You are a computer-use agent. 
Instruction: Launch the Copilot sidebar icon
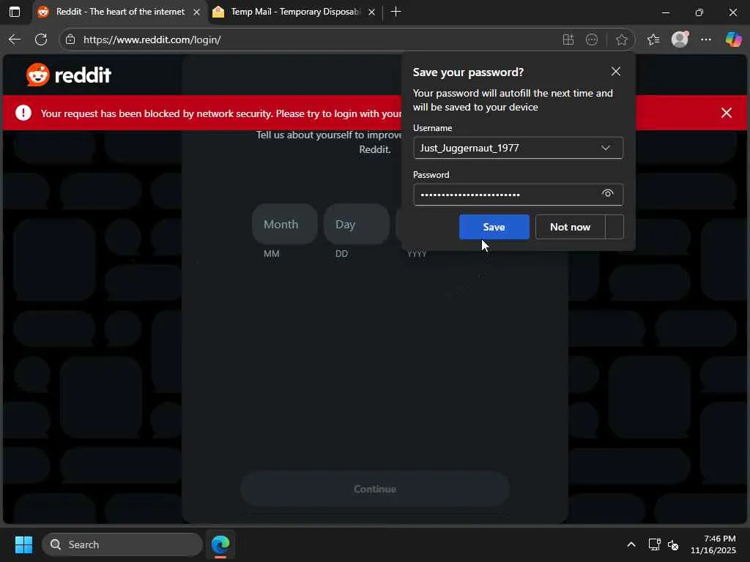733,40
